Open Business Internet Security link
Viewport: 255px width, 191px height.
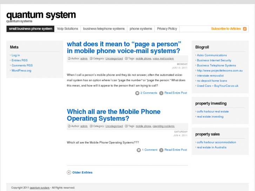coord(214,60)
